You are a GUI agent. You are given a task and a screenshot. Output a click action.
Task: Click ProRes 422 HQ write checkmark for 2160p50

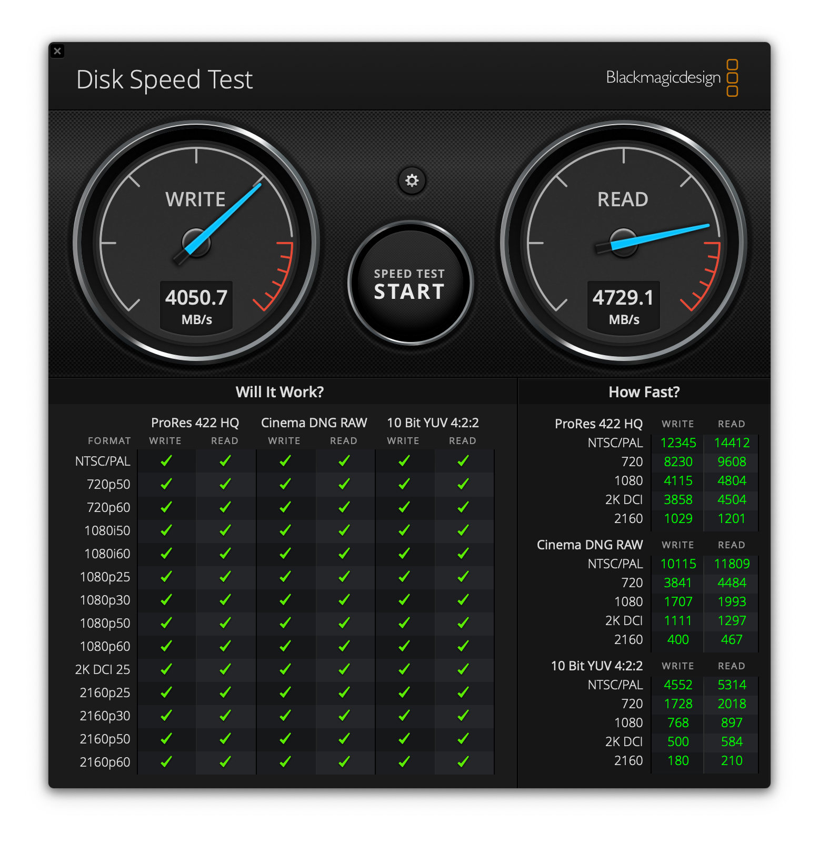(x=166, y=739)
